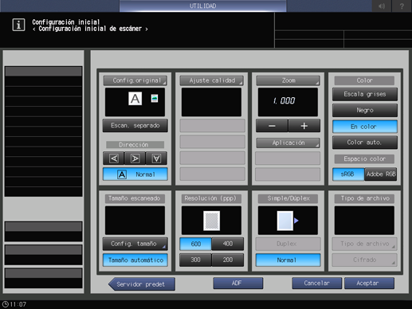Click the Espacio color label
412x309 pixels.
pos(364,158)
